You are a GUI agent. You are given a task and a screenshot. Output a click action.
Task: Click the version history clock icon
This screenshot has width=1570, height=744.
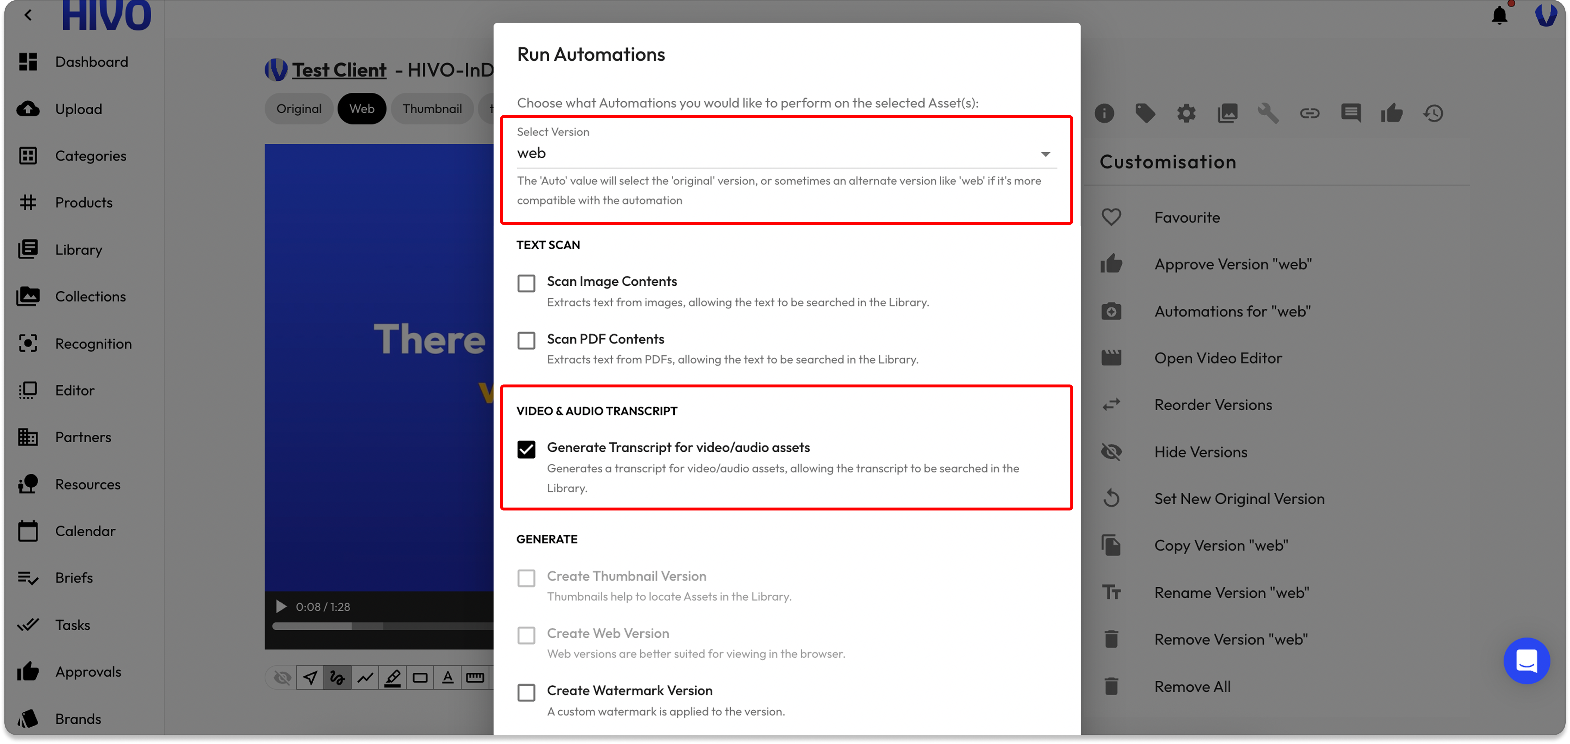tap(1433, 113)
